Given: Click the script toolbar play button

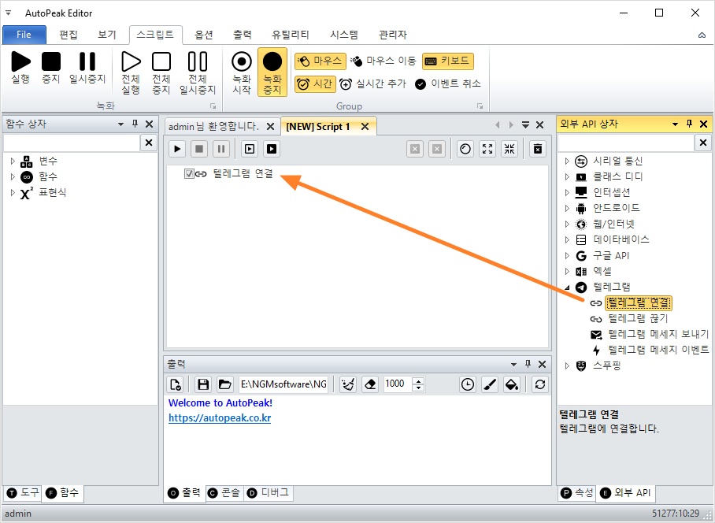Looking at the screenshot, I should (x=177, y=149).
